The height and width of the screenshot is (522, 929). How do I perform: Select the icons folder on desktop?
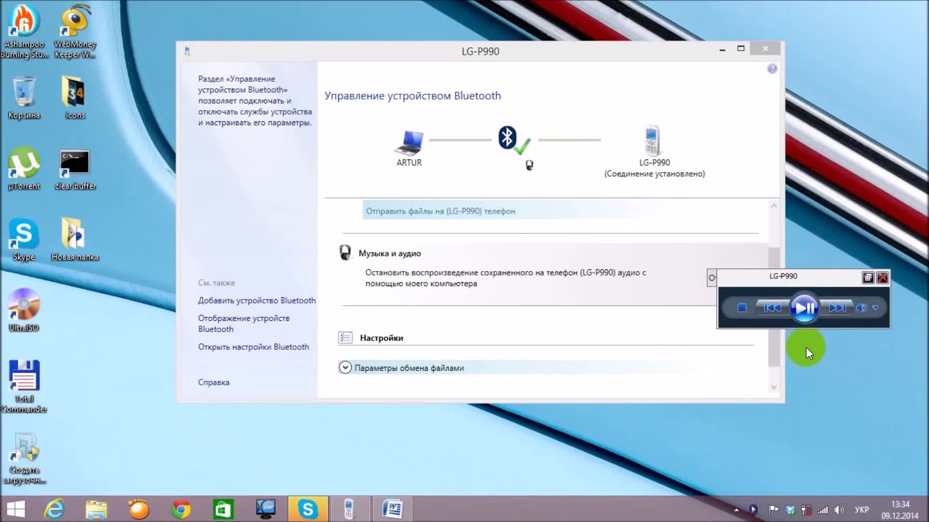pyautogui.click(x=75, y=97)
